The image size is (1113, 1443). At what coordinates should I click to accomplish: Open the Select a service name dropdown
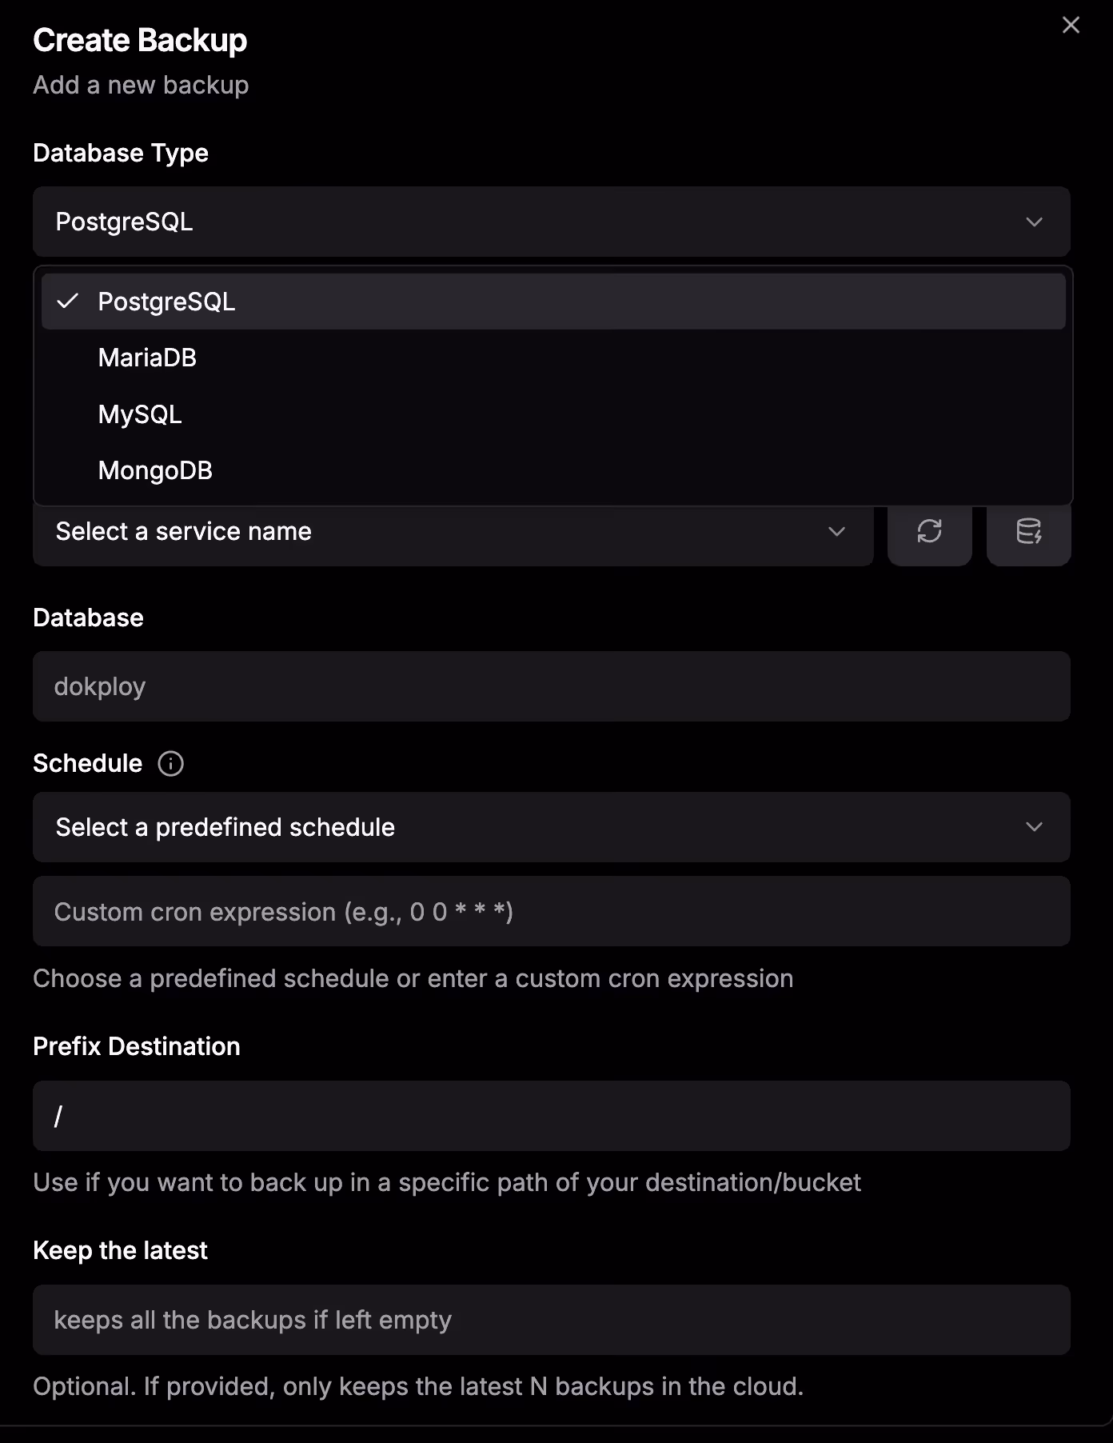point(453,531)
